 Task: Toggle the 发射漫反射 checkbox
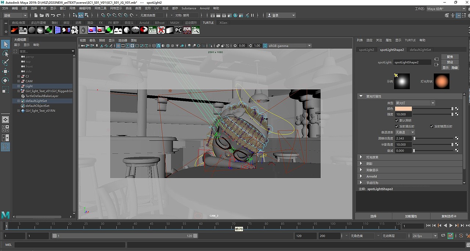(397, 126)
